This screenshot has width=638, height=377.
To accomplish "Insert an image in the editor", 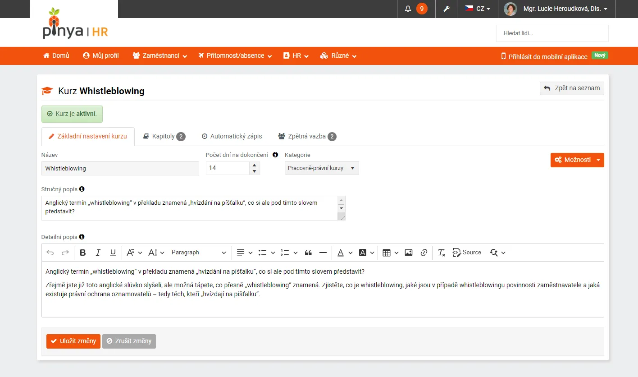I will tap(409, 253).
